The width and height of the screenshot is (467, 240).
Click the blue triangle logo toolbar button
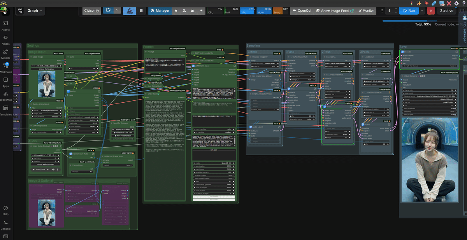(x=130, y=11)
